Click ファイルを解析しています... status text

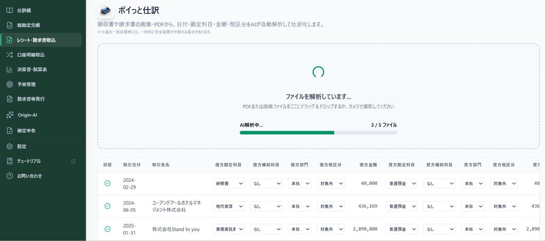[318, 96]
